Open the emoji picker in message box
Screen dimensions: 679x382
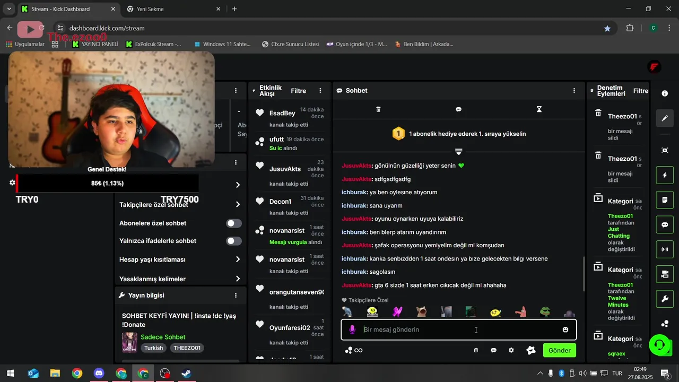(565, 329)
